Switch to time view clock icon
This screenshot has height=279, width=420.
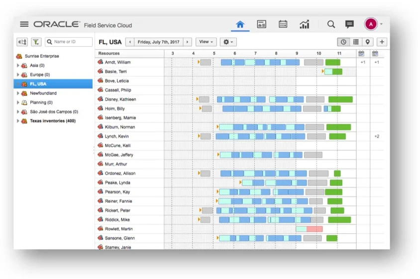tap(343, 42)
